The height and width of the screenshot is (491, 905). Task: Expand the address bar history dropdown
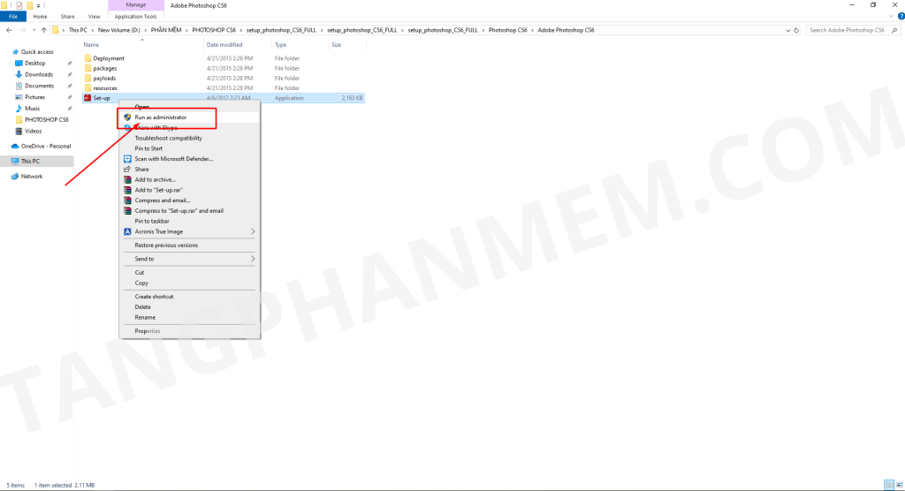pos(789,30)
